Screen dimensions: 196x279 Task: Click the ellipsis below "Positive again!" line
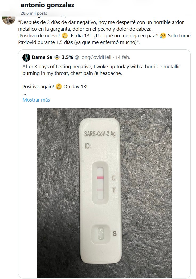pos(24,94)
